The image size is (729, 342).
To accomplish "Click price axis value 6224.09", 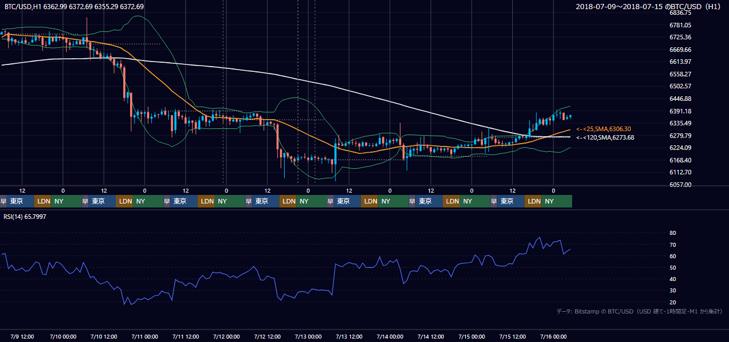I will point(681,148).
